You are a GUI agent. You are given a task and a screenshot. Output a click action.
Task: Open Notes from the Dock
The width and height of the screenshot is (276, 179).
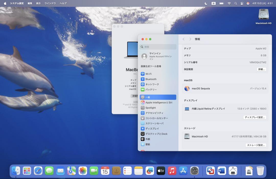pyautogui.click(x=139, y=171)
